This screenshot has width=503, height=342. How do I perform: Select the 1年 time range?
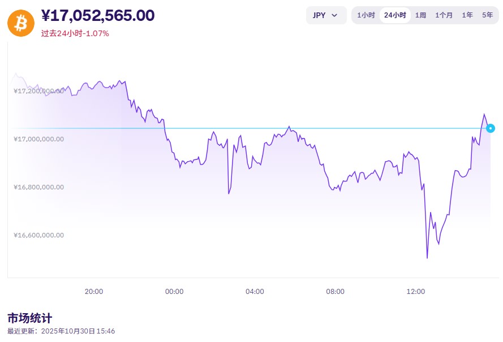(467, 15)
